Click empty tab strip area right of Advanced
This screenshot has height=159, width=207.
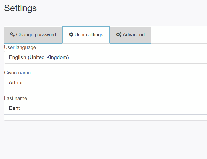(x=179, y=35)
